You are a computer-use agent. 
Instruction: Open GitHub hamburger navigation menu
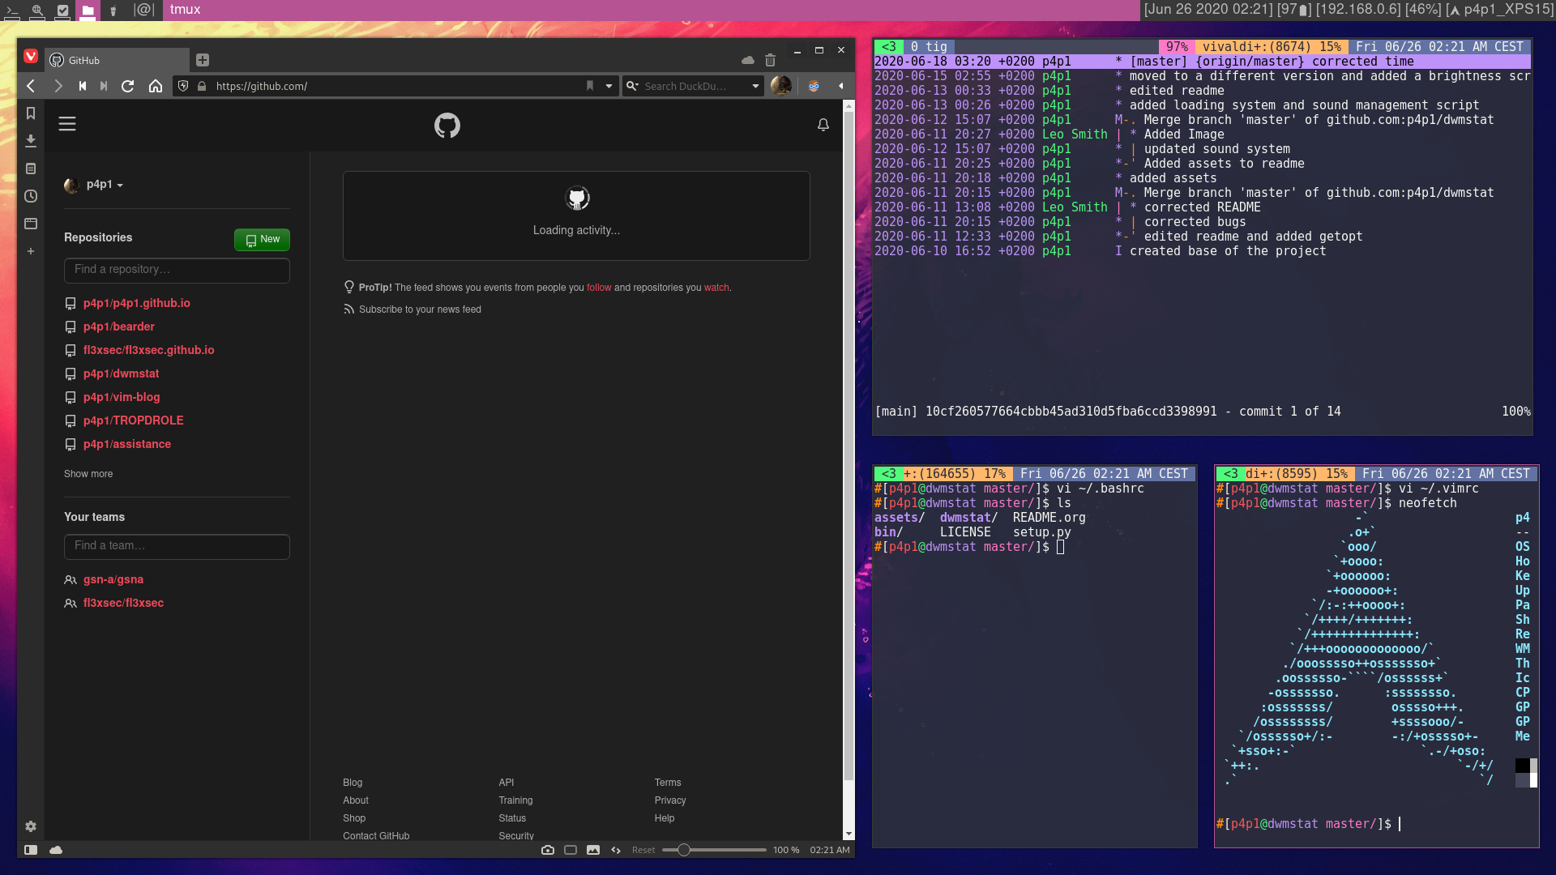(67, 124)
